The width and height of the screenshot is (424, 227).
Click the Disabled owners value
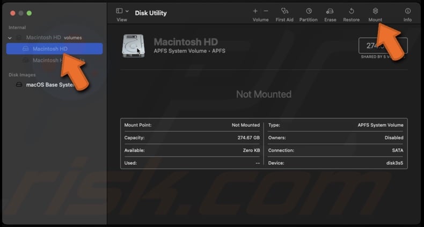(x=394, y=138)
